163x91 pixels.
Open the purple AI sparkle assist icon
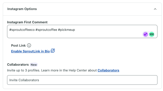[146, 34]
